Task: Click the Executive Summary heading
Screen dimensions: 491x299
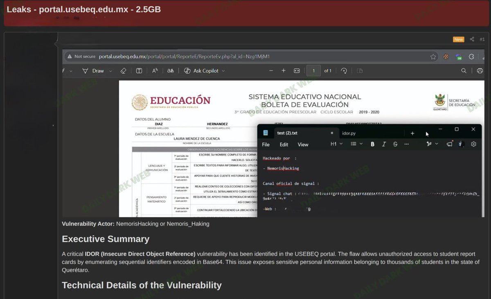Action: tap(106, 239)
